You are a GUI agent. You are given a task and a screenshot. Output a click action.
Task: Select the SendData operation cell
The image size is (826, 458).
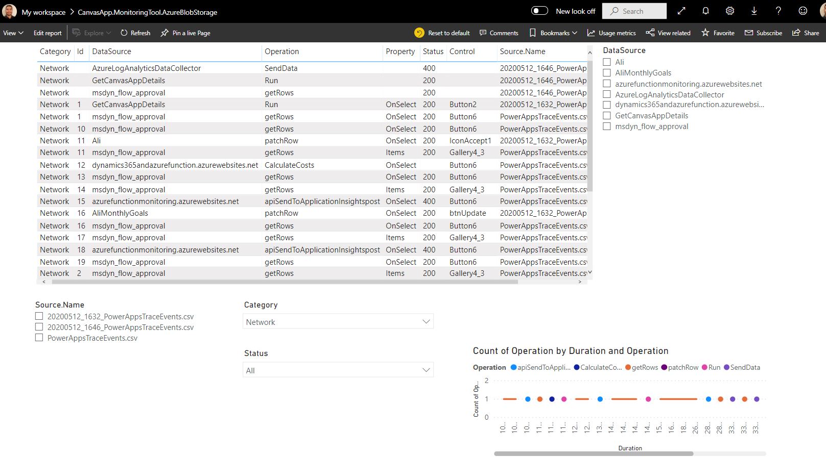click(281, 68)
